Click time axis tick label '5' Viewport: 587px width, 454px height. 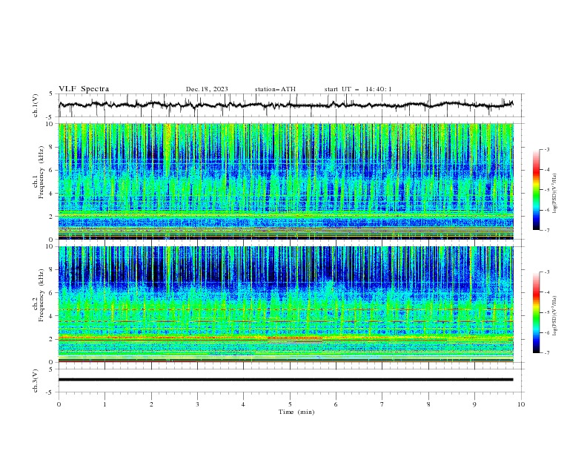290,404
